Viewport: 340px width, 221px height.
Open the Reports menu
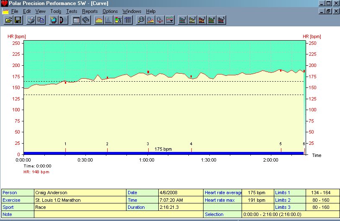pos(90,11)
